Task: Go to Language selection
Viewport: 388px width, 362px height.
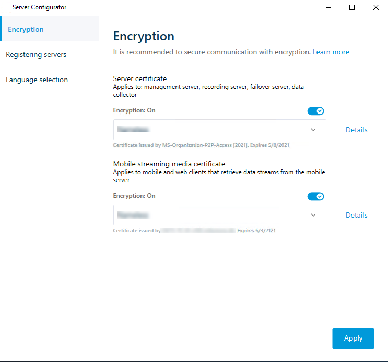Action: click(x=37, y=80)
